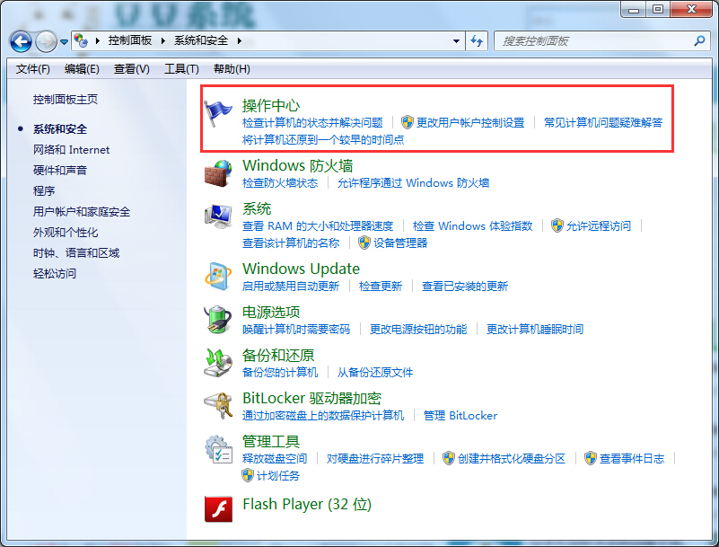Click 更改电源按钮的功能 link
The width and height of the screenshot is (719, 547).
[418, 330]
